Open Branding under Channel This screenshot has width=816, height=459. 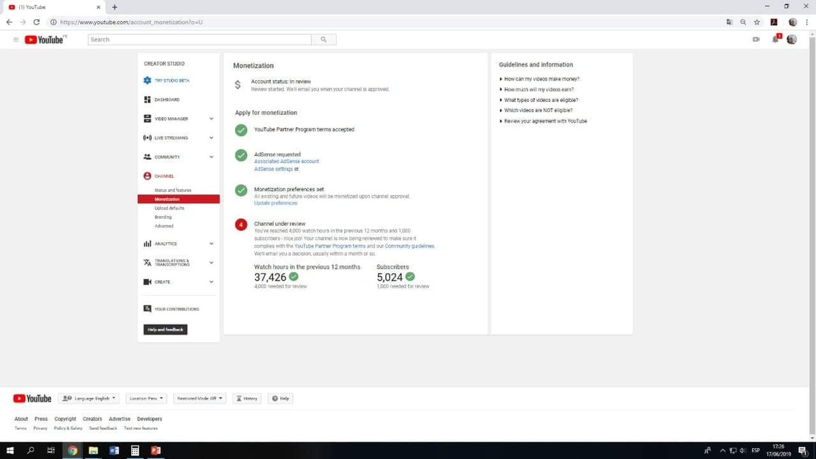pos(163,217)
